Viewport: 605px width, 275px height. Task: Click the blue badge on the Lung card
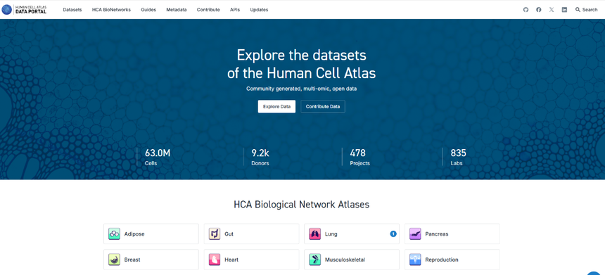point(393,234)
